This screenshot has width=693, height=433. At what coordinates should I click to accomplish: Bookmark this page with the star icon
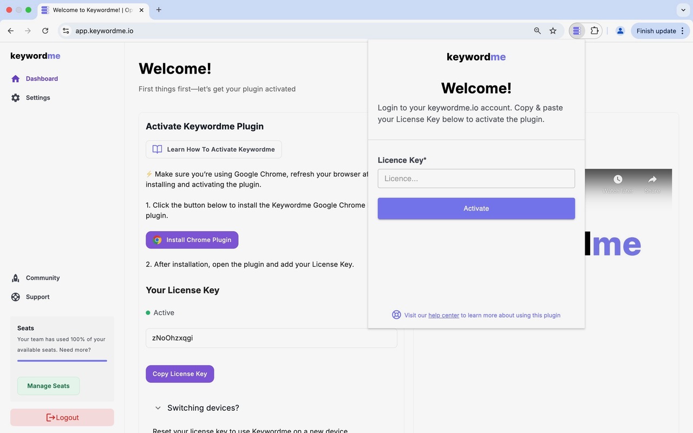pyautogui.click(x=553, y=31)
